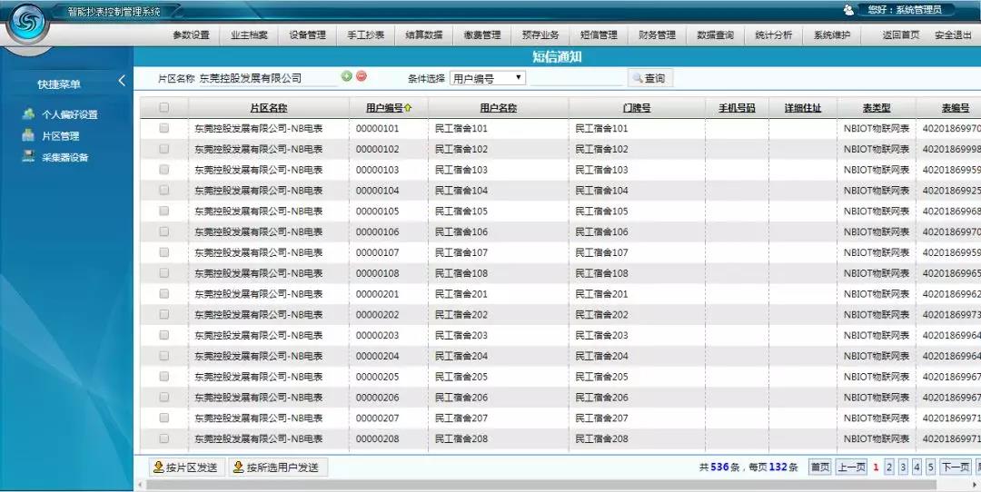Click the 返回首页 link
The height and width of the screenshot is (492, 981).
pyautogui.click(x=901, y=35)
